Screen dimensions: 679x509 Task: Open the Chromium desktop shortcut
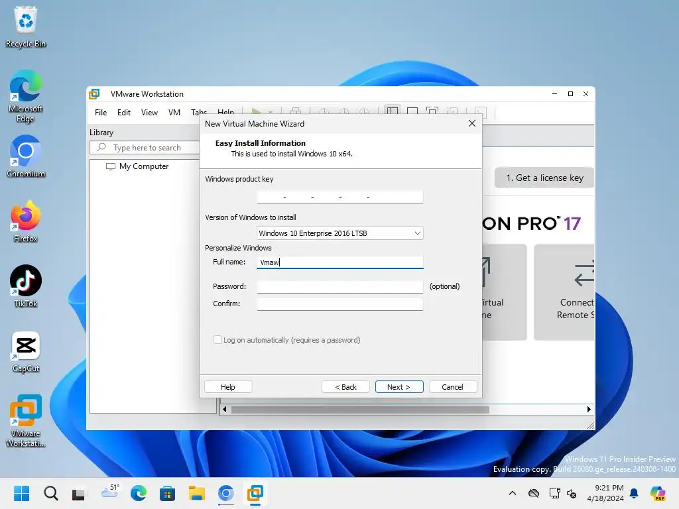[x=26, y=156]
